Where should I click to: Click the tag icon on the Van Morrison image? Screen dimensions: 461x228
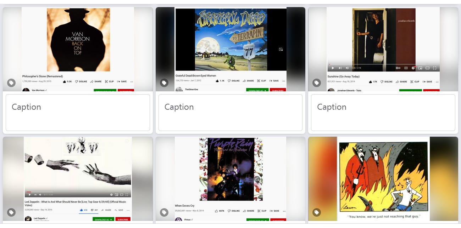click(x=11, y=83)
